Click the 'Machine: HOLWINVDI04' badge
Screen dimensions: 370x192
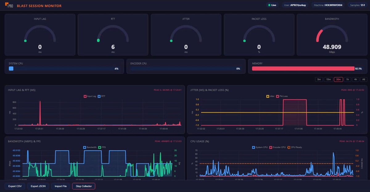point(328,5)
